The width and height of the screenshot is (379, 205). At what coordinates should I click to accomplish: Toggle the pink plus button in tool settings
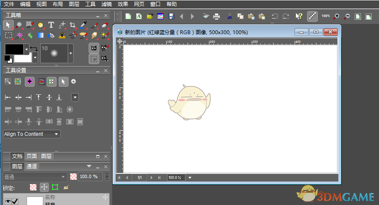tap(30, 82)
